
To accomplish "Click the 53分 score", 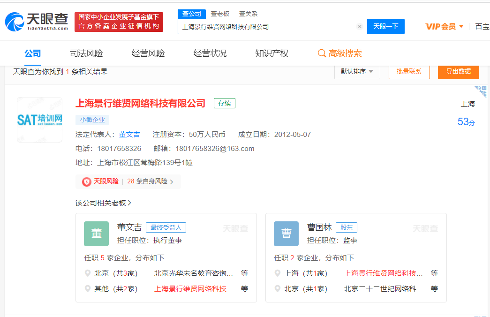I will pos(466,121).
